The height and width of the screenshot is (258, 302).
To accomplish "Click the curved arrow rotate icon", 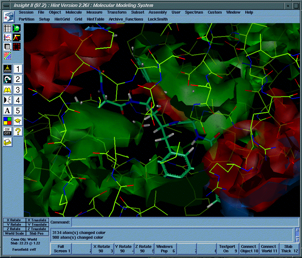I will pos(8,79).
